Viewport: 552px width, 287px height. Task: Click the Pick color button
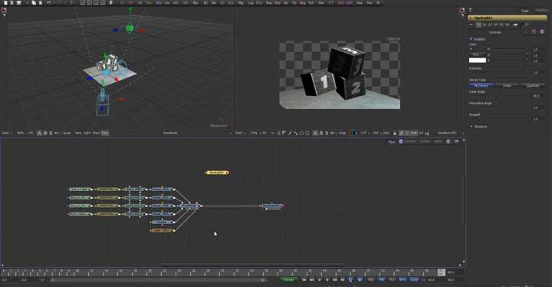(x=475, y=54)
